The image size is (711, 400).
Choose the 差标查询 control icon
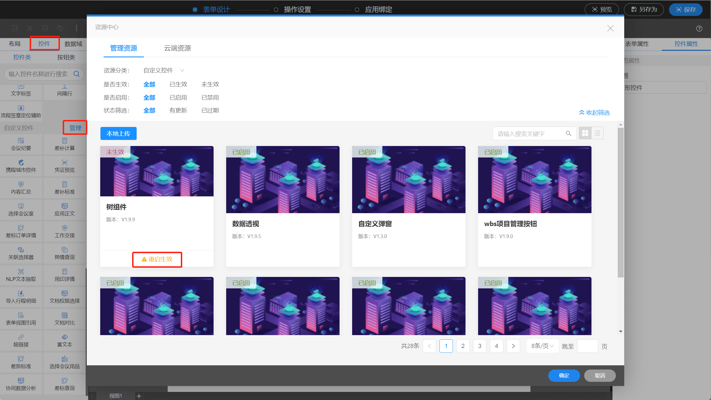pos(65,381)
